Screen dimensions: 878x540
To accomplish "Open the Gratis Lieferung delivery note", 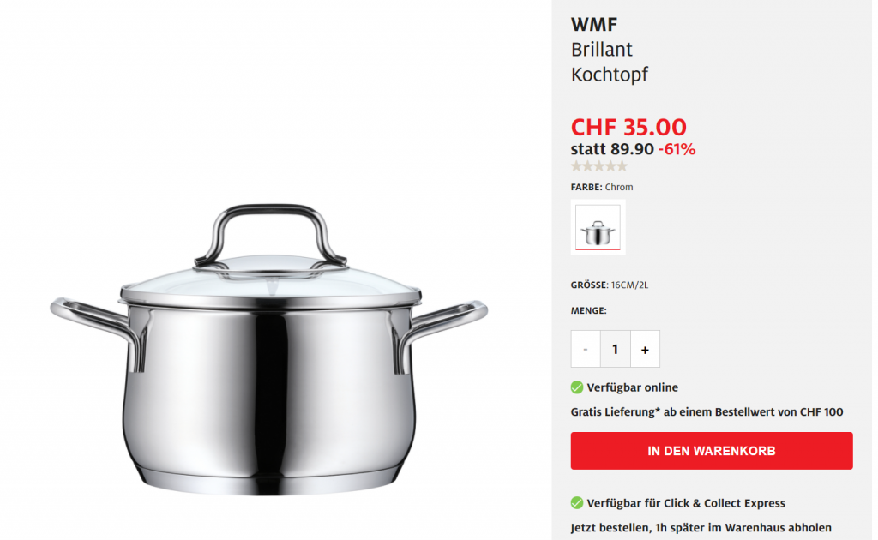I will pyautogui.click(x=707, y=412).
